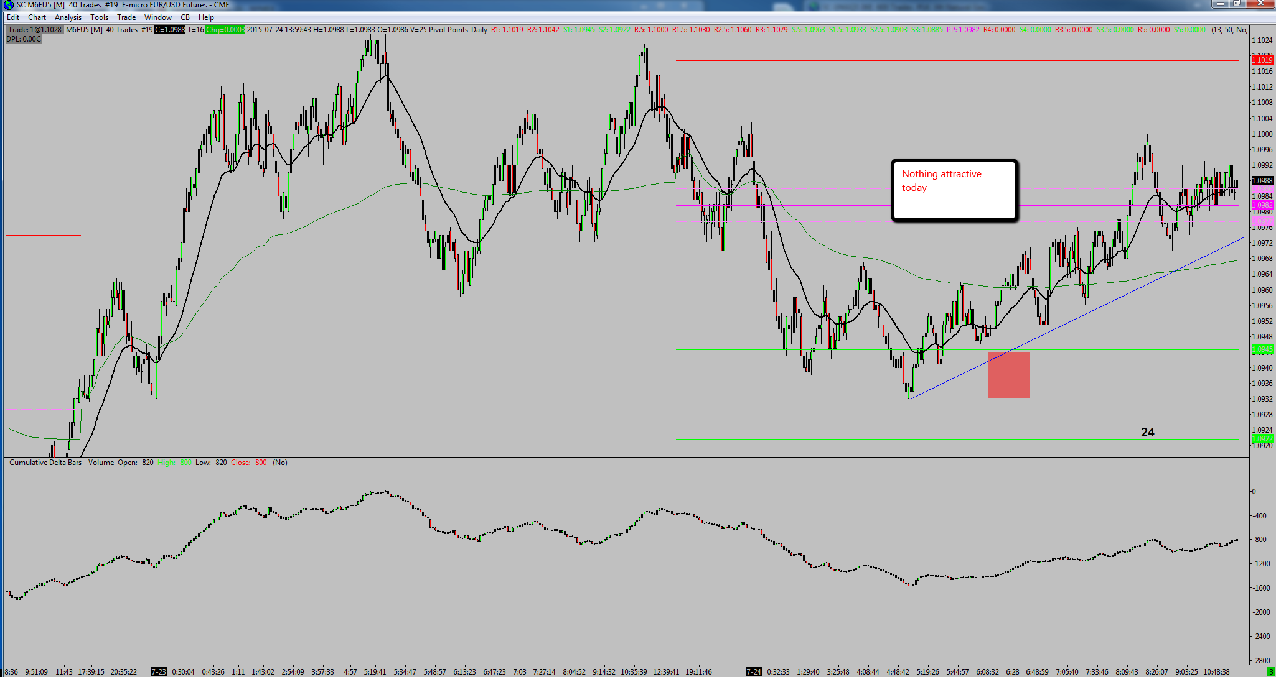
Task: Click the red 1.1019 price scale marker
Action: tap(1262, 60)
